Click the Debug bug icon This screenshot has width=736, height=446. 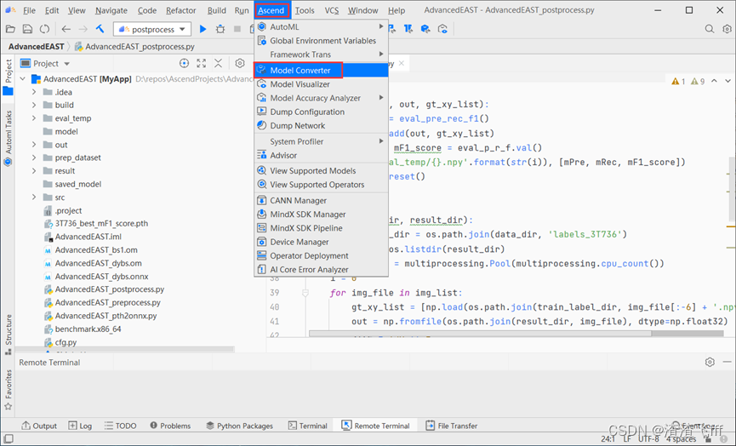pos(220,29)
